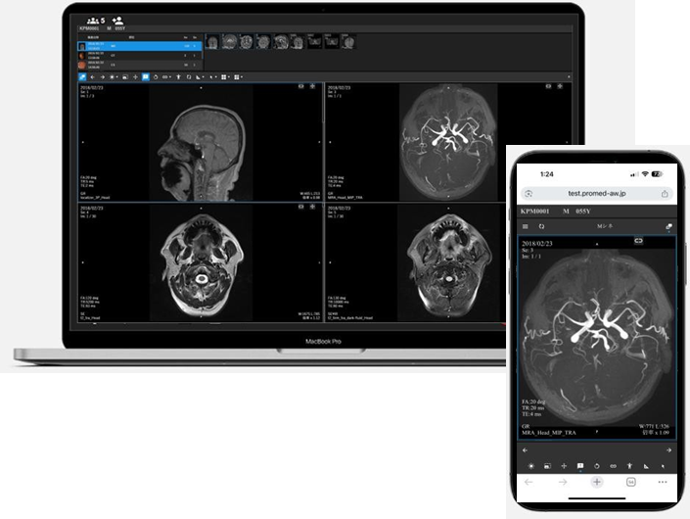Select the third study row with orange thumbnail
Viewport: 690px width, 519px height.
[140, 65]
